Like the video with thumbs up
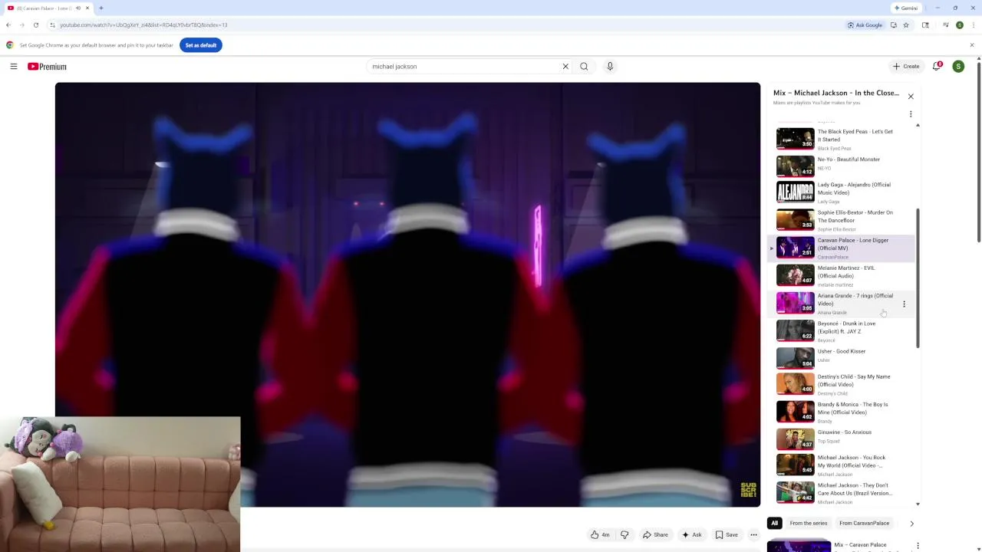 pyautogui.click(x=600, y=535)
